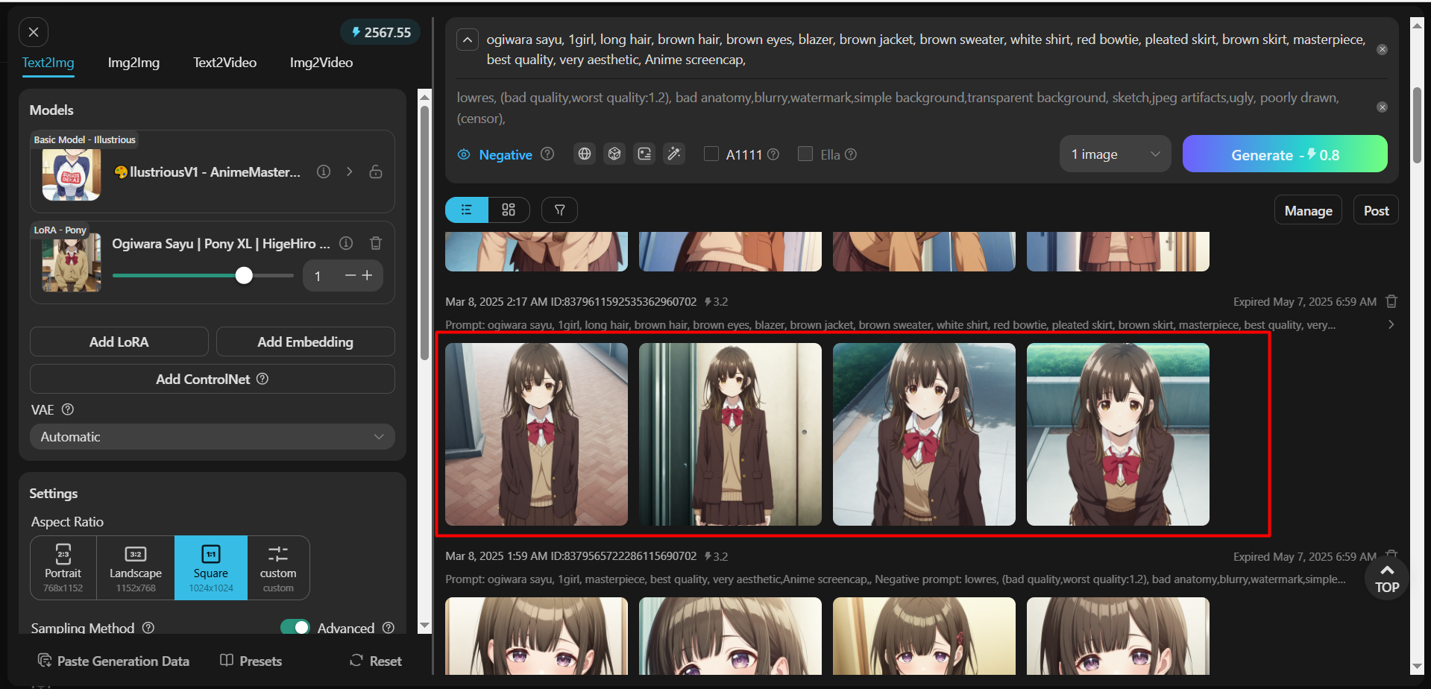Open help for Sampling Method

pyautogui.click(x=148, y=628)
